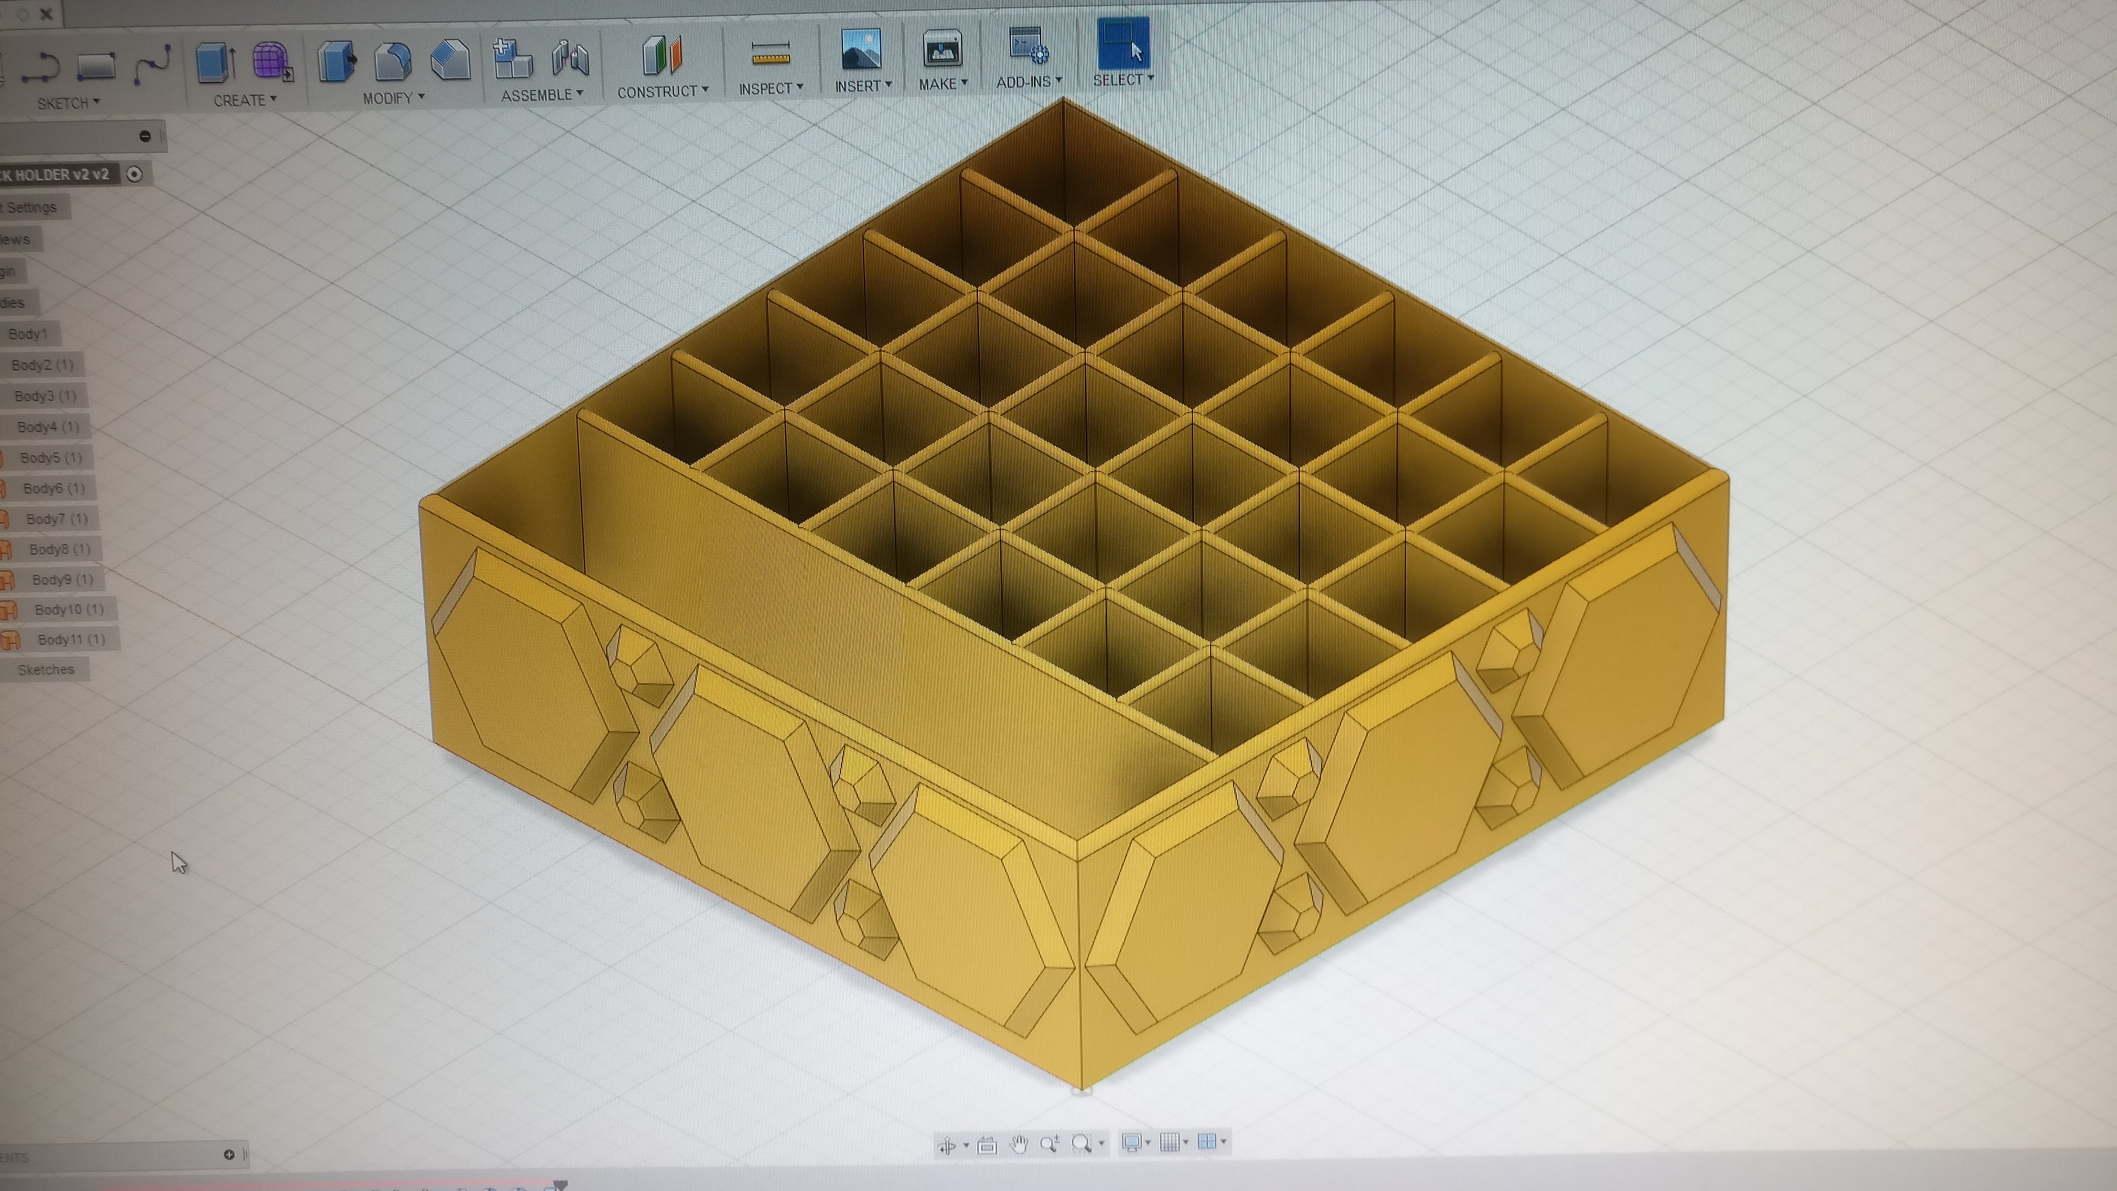
Task: Click the Orbit navigation icon
Action: coord(948,1145)
